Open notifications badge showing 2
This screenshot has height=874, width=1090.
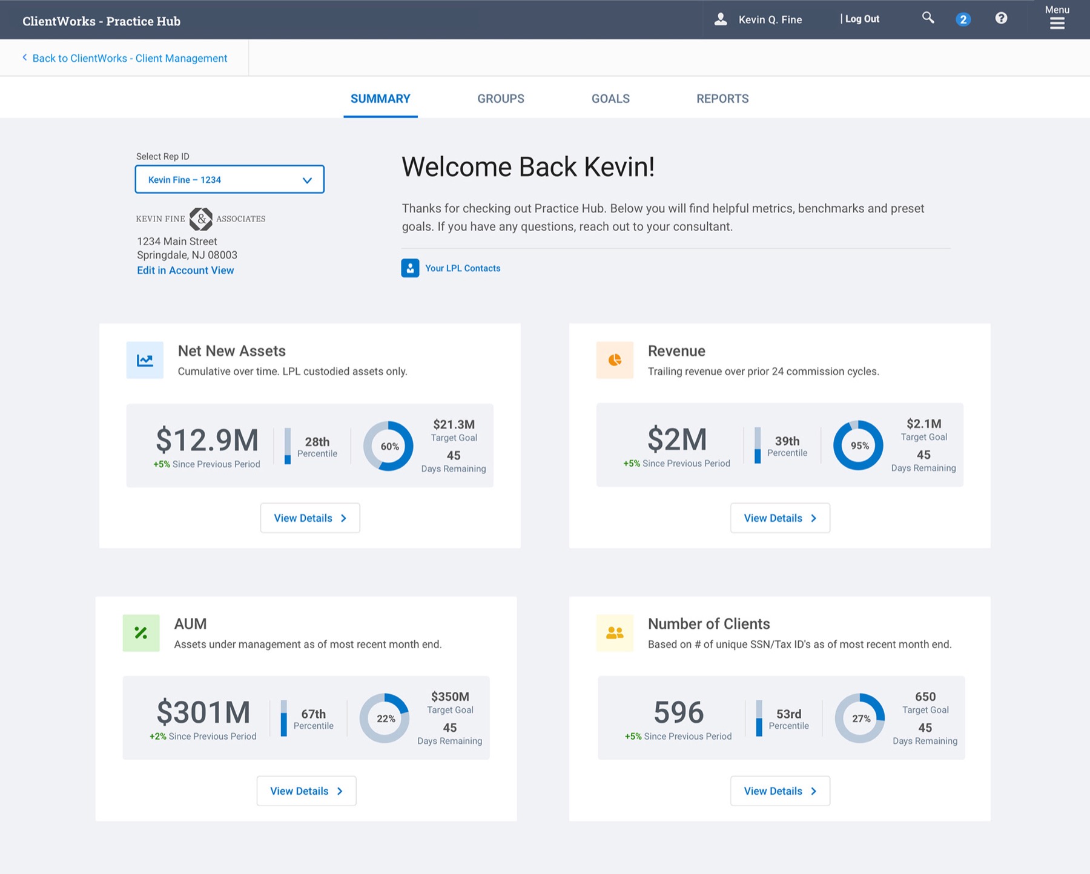963,19
